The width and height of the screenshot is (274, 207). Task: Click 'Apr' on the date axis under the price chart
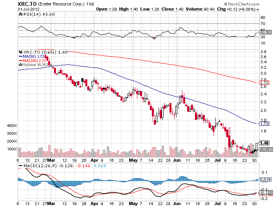94,160
